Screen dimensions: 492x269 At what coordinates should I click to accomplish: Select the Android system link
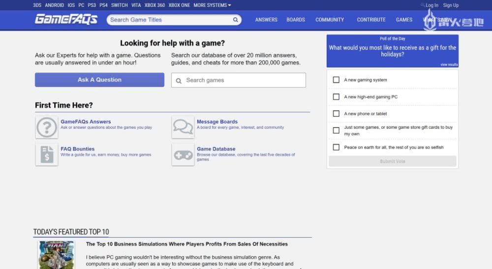tap(54, 5)
